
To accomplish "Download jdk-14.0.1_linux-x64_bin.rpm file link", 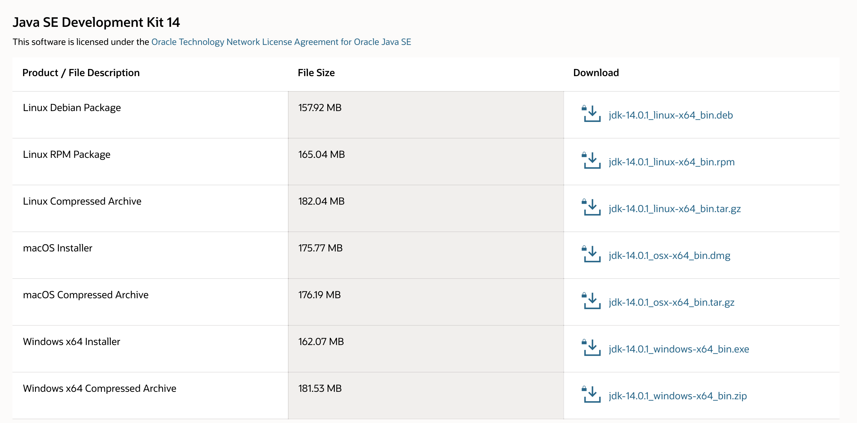I will 671,162.
